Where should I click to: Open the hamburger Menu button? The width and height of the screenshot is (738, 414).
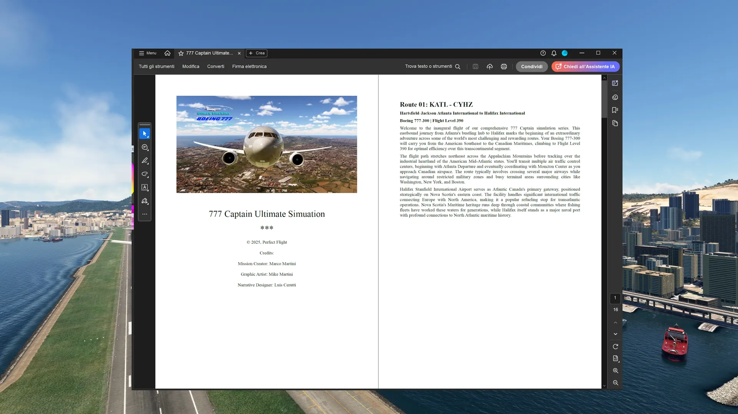point(148,53)
